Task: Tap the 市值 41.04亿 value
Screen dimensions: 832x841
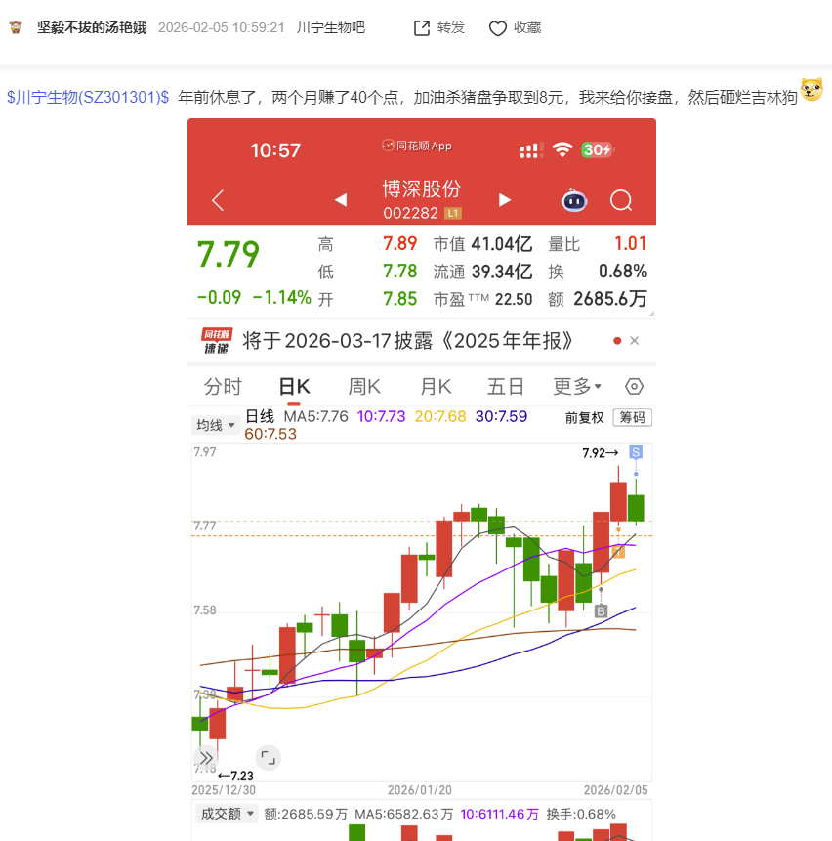Action: coord(482,244)
